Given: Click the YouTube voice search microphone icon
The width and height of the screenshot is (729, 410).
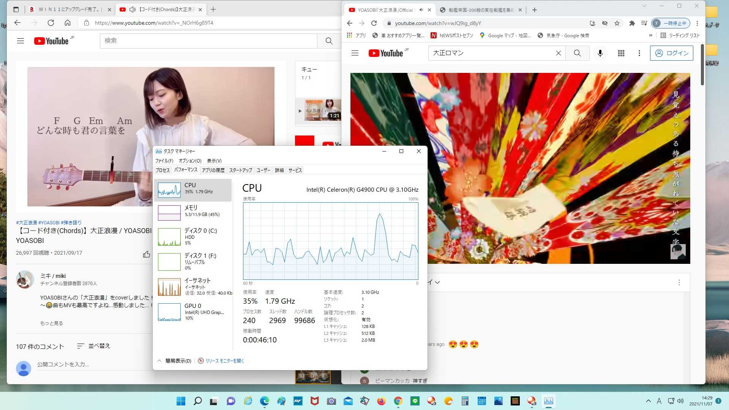Looking at the screenshot, I should (x=600, y=53).
